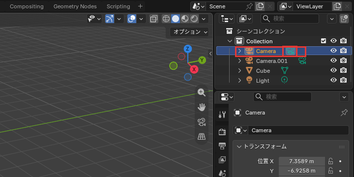Uncheck the Collection exclude checkbox
Image resolution: width=354 pixels, height=177 pixels.
324,41
